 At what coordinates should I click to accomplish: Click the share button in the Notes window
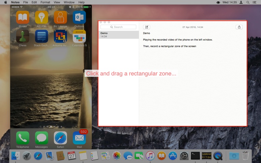click(239, 27)
